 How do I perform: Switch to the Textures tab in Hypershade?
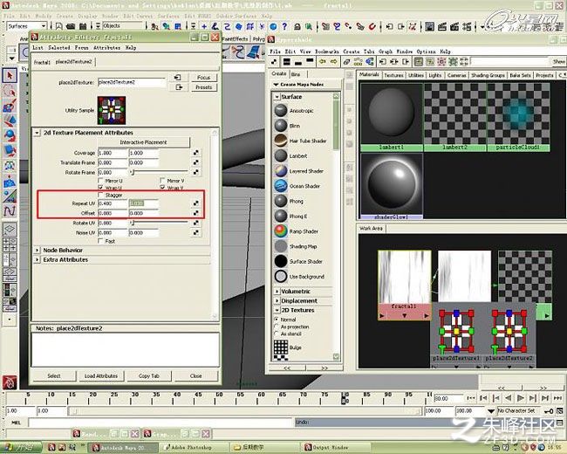pos(393,75)
